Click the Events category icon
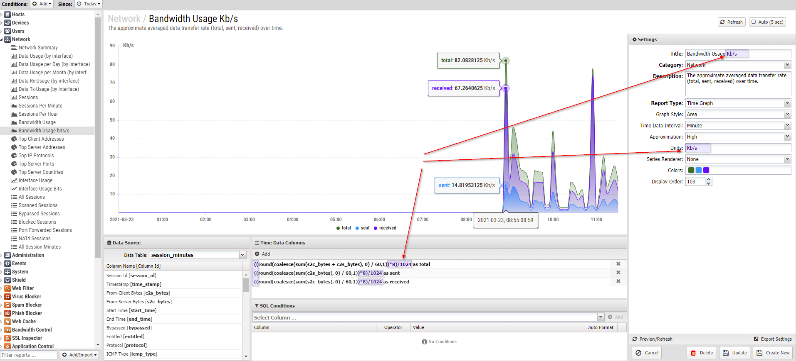This screenshot has height=361, width=796. [7, 263]
